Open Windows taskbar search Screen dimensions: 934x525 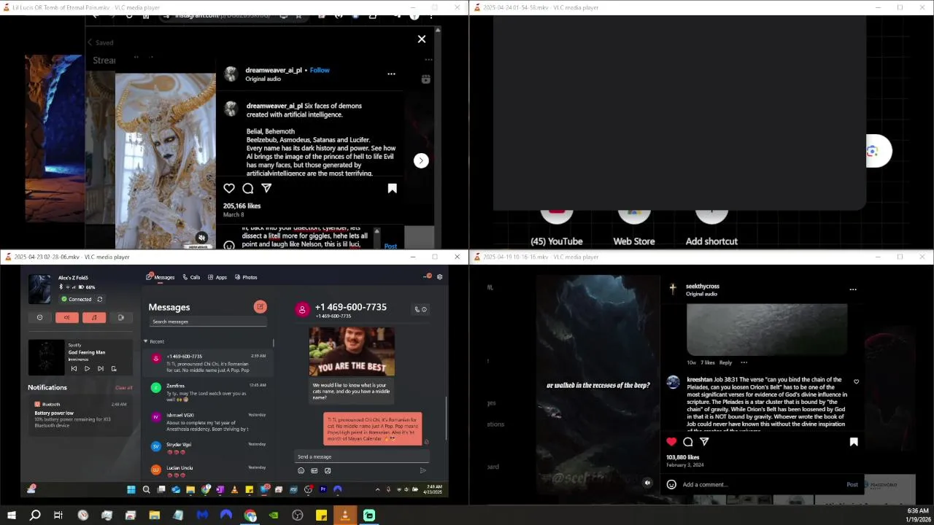click(x=34, y=516)
